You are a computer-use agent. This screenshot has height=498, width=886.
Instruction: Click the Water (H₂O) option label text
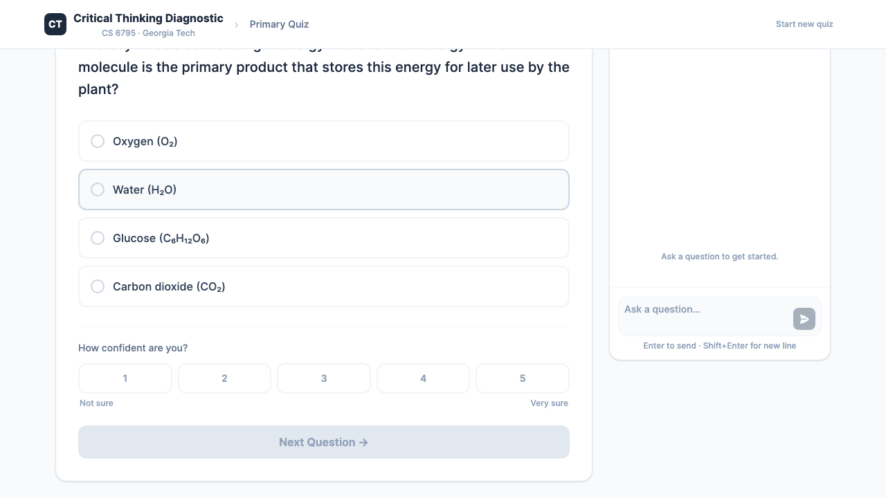(x=145, y=190)
